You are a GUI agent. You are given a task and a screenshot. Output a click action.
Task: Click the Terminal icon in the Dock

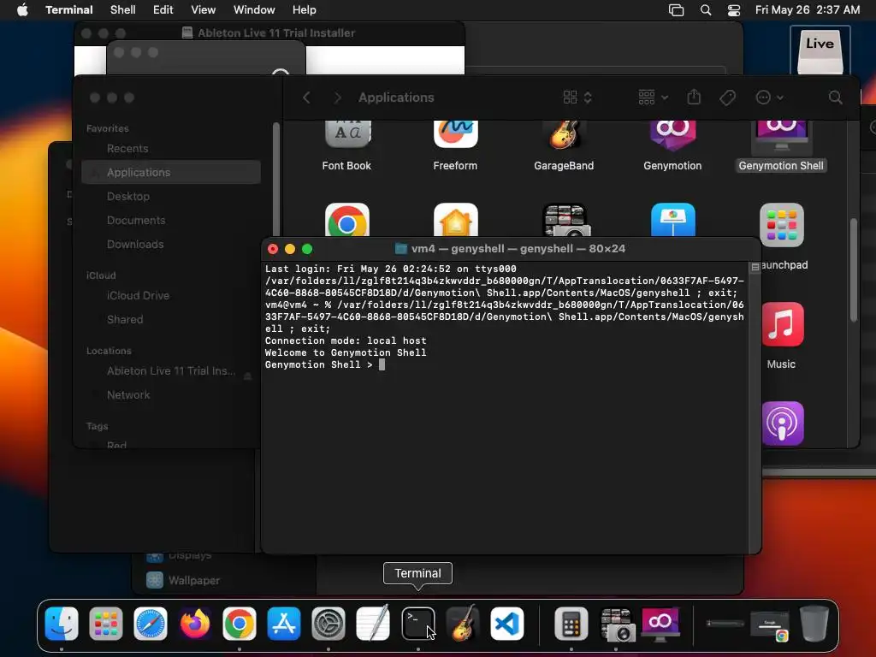[x=417, y=624]
